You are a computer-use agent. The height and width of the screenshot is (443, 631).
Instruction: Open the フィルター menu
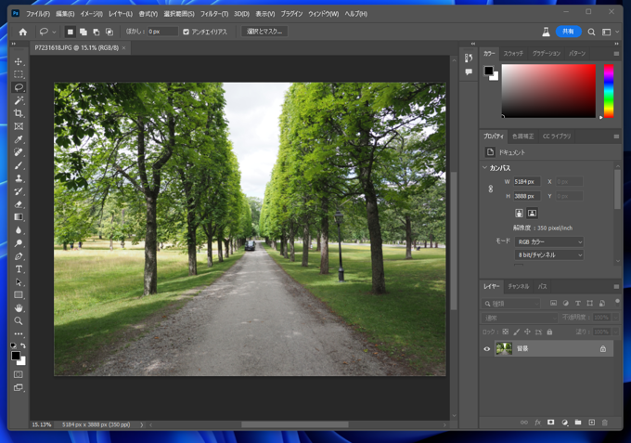point(213,14)
